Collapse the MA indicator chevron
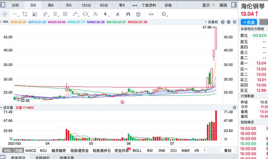This screenshot has height=159, width=268. click(1, 22)
